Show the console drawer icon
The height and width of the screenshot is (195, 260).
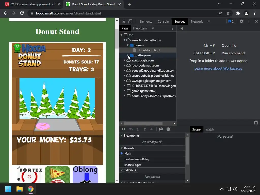pos(256,122)
